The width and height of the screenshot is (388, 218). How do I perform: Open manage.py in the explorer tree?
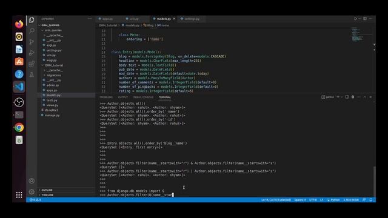[52, 115]
